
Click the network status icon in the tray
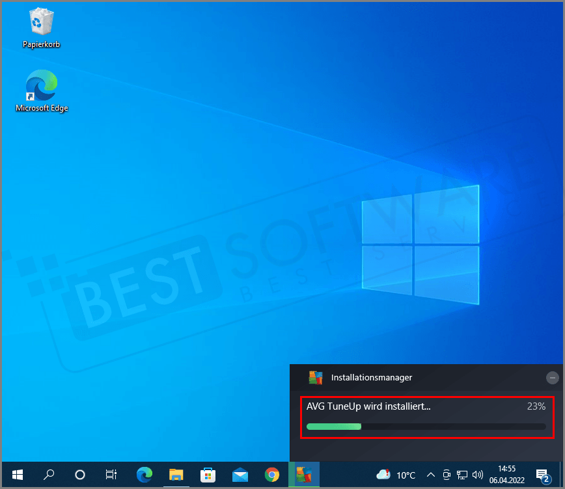(x=462, y=475)
